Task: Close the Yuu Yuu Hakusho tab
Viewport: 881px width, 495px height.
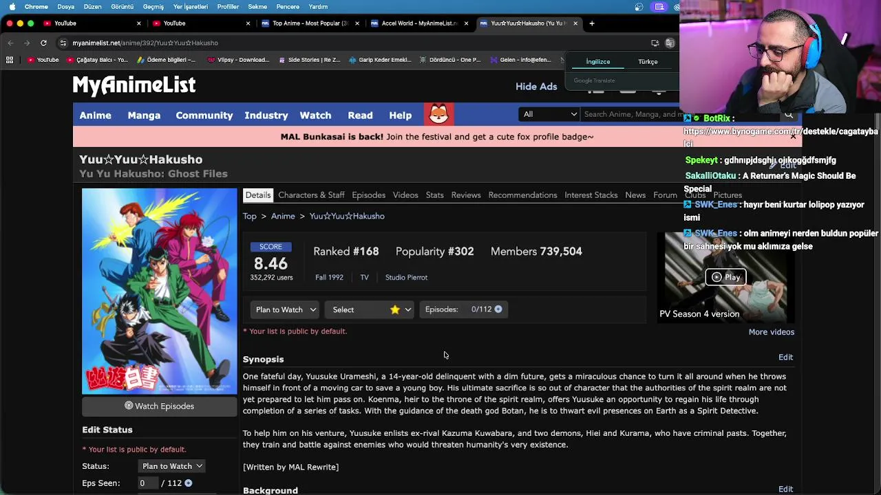Action: (x=575, y=23)
